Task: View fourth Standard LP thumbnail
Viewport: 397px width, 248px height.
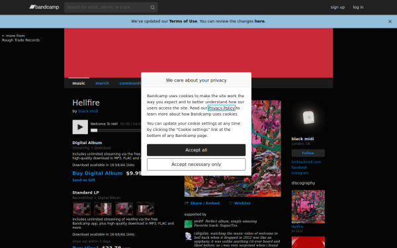Action: [145, 208]
